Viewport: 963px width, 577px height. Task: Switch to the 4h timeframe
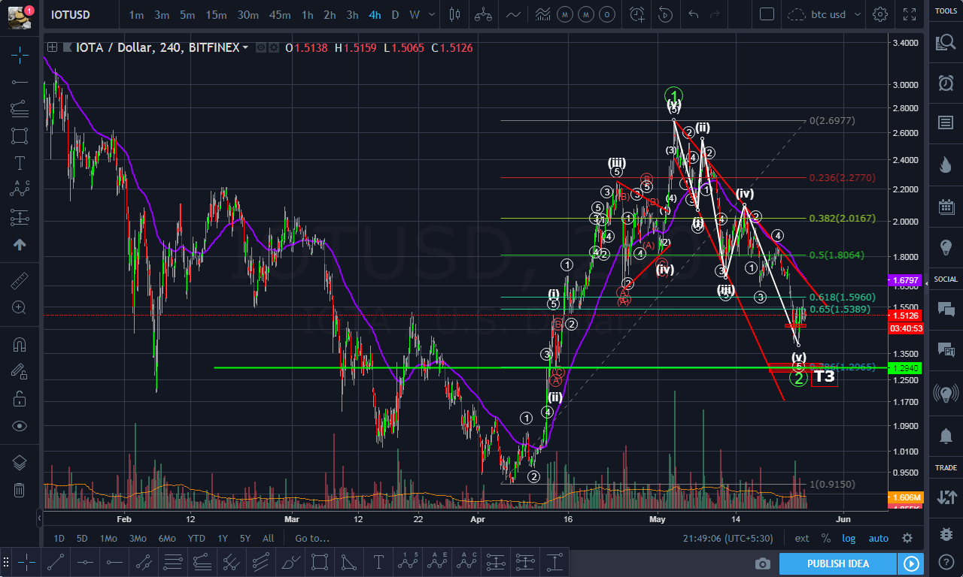(375, 14)
